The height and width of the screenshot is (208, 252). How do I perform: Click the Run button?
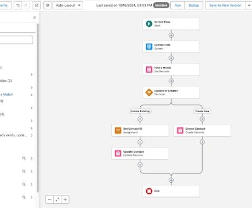point(177,5)
